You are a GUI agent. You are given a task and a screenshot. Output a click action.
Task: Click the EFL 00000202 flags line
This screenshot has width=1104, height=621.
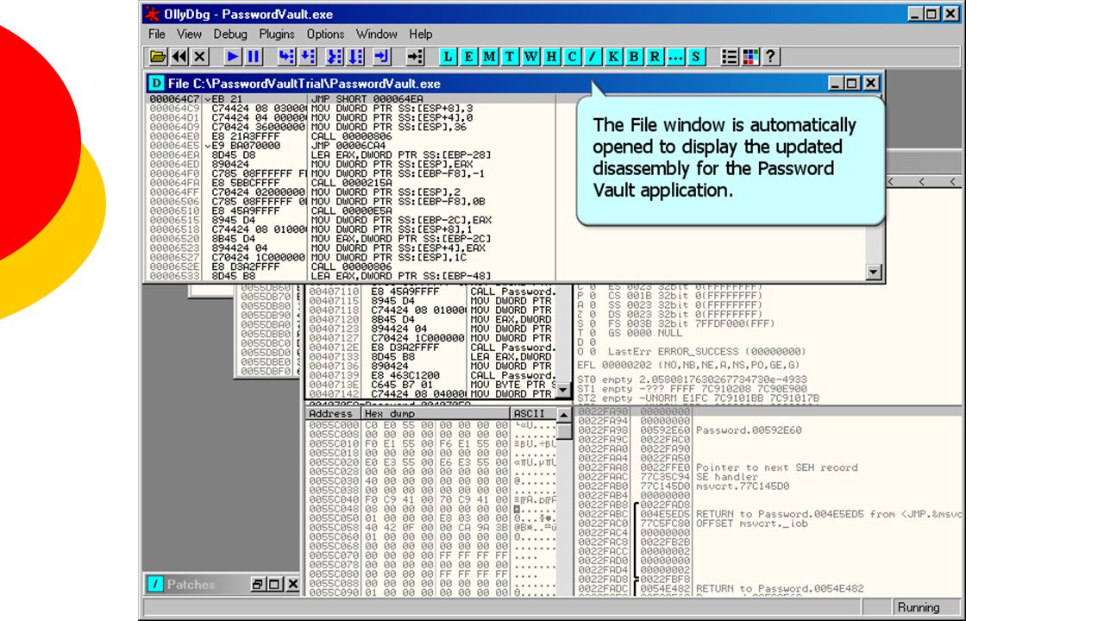click(x=688, y=365)
